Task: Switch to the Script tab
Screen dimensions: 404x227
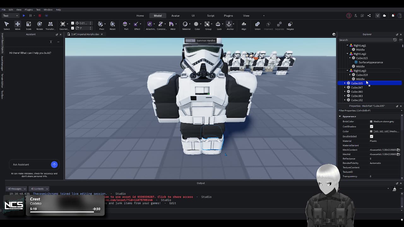Action: coord(211,15)
